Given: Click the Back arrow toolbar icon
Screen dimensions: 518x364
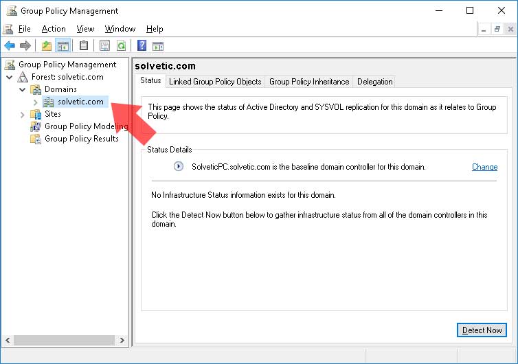Looking at the screenshot, I should click(10, 45).
